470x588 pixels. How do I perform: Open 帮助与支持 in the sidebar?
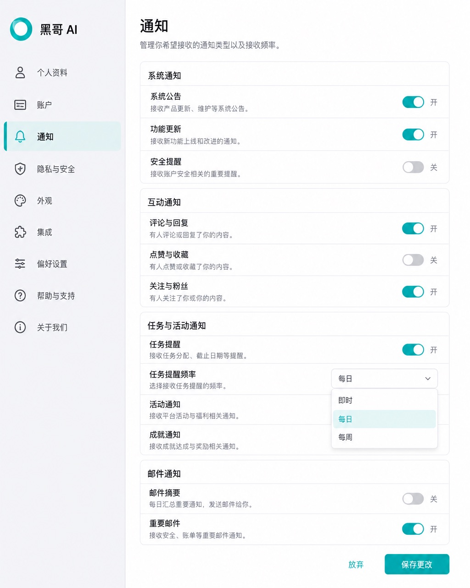pos(62,295)
